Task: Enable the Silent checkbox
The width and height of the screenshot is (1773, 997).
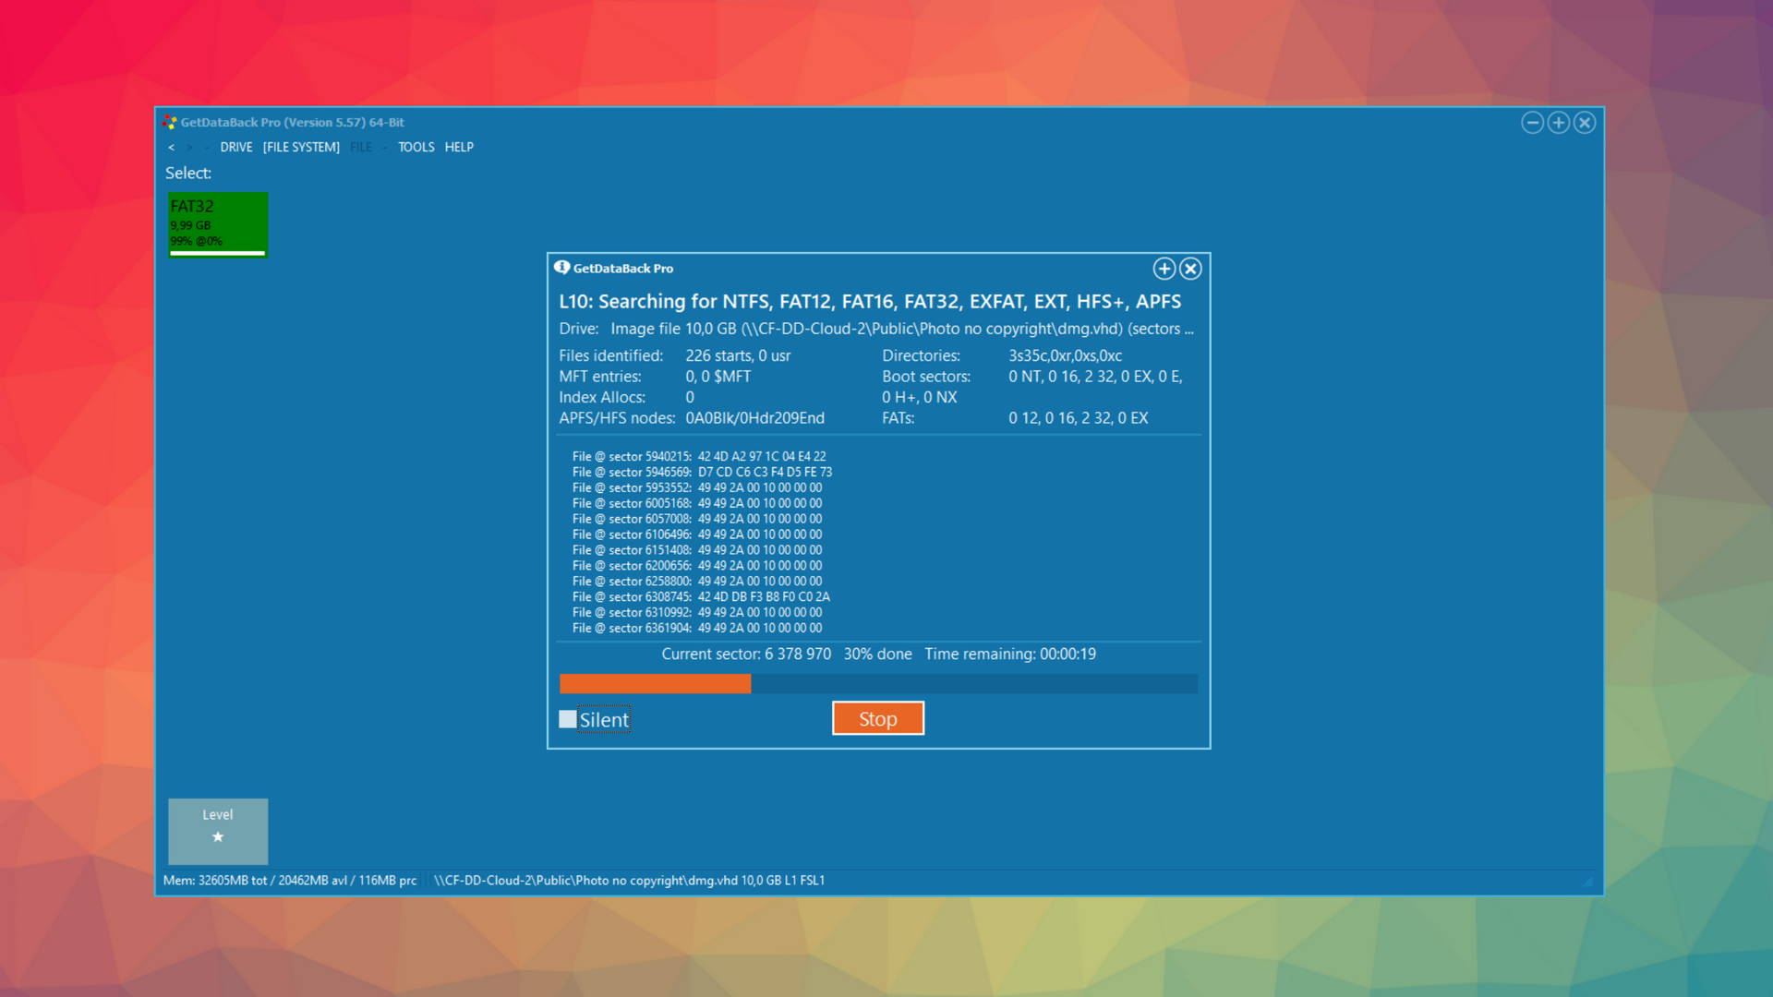Action: 568,719
